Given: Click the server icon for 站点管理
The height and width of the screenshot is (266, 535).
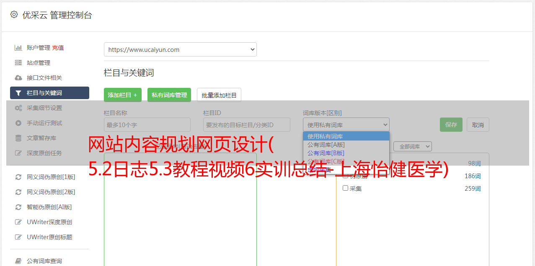Looking at the screenshot, I should [x=18, y=63].
